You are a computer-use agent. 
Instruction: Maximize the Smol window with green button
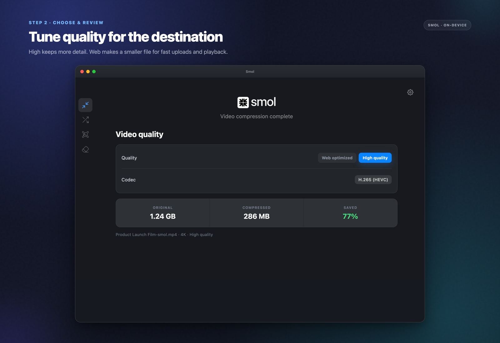point(94,72)
